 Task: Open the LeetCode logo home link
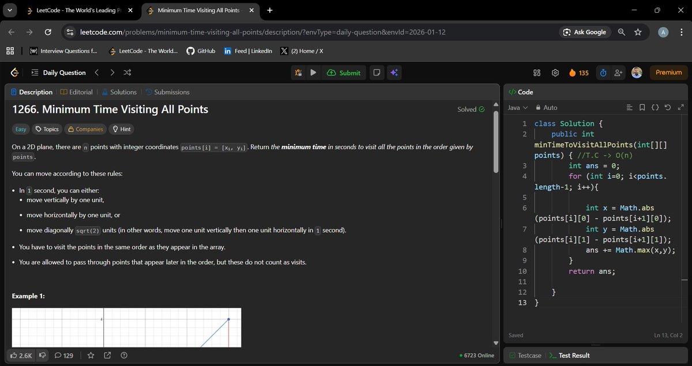pyautogui.click(x=14, y=73)
